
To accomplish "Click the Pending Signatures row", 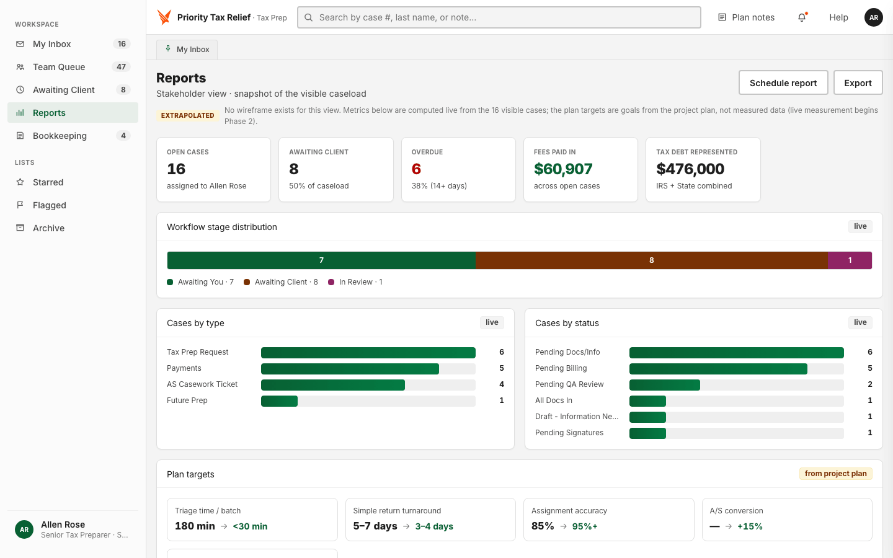I will [x=704, y=433].
